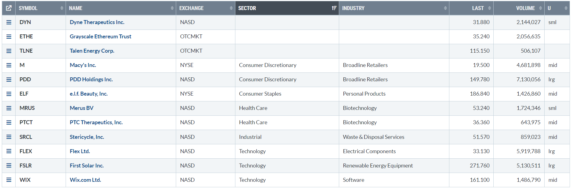Open the row menu icon for WIX
573x190 pixels.
[9, 180]
